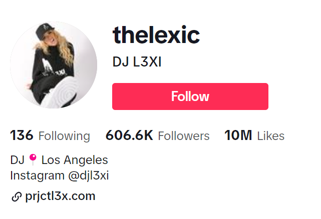Click the 606.6K follower number
This screenshot has width=321, height=219.
click(129, 135)
